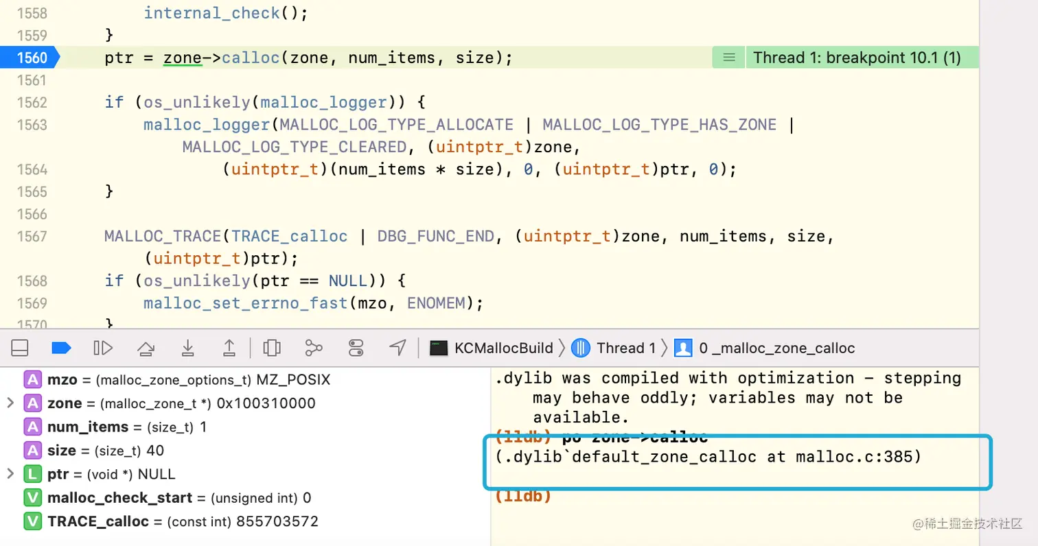Click the argument icon beside size
The height and width of the screenshot is (546, 1038).
(32, 450)
